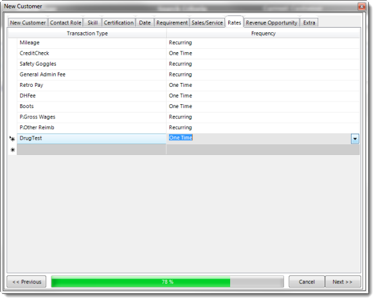Sort by Transaction Type column header
The width and height of the screenshot is (376, 301).
point(87,33)
